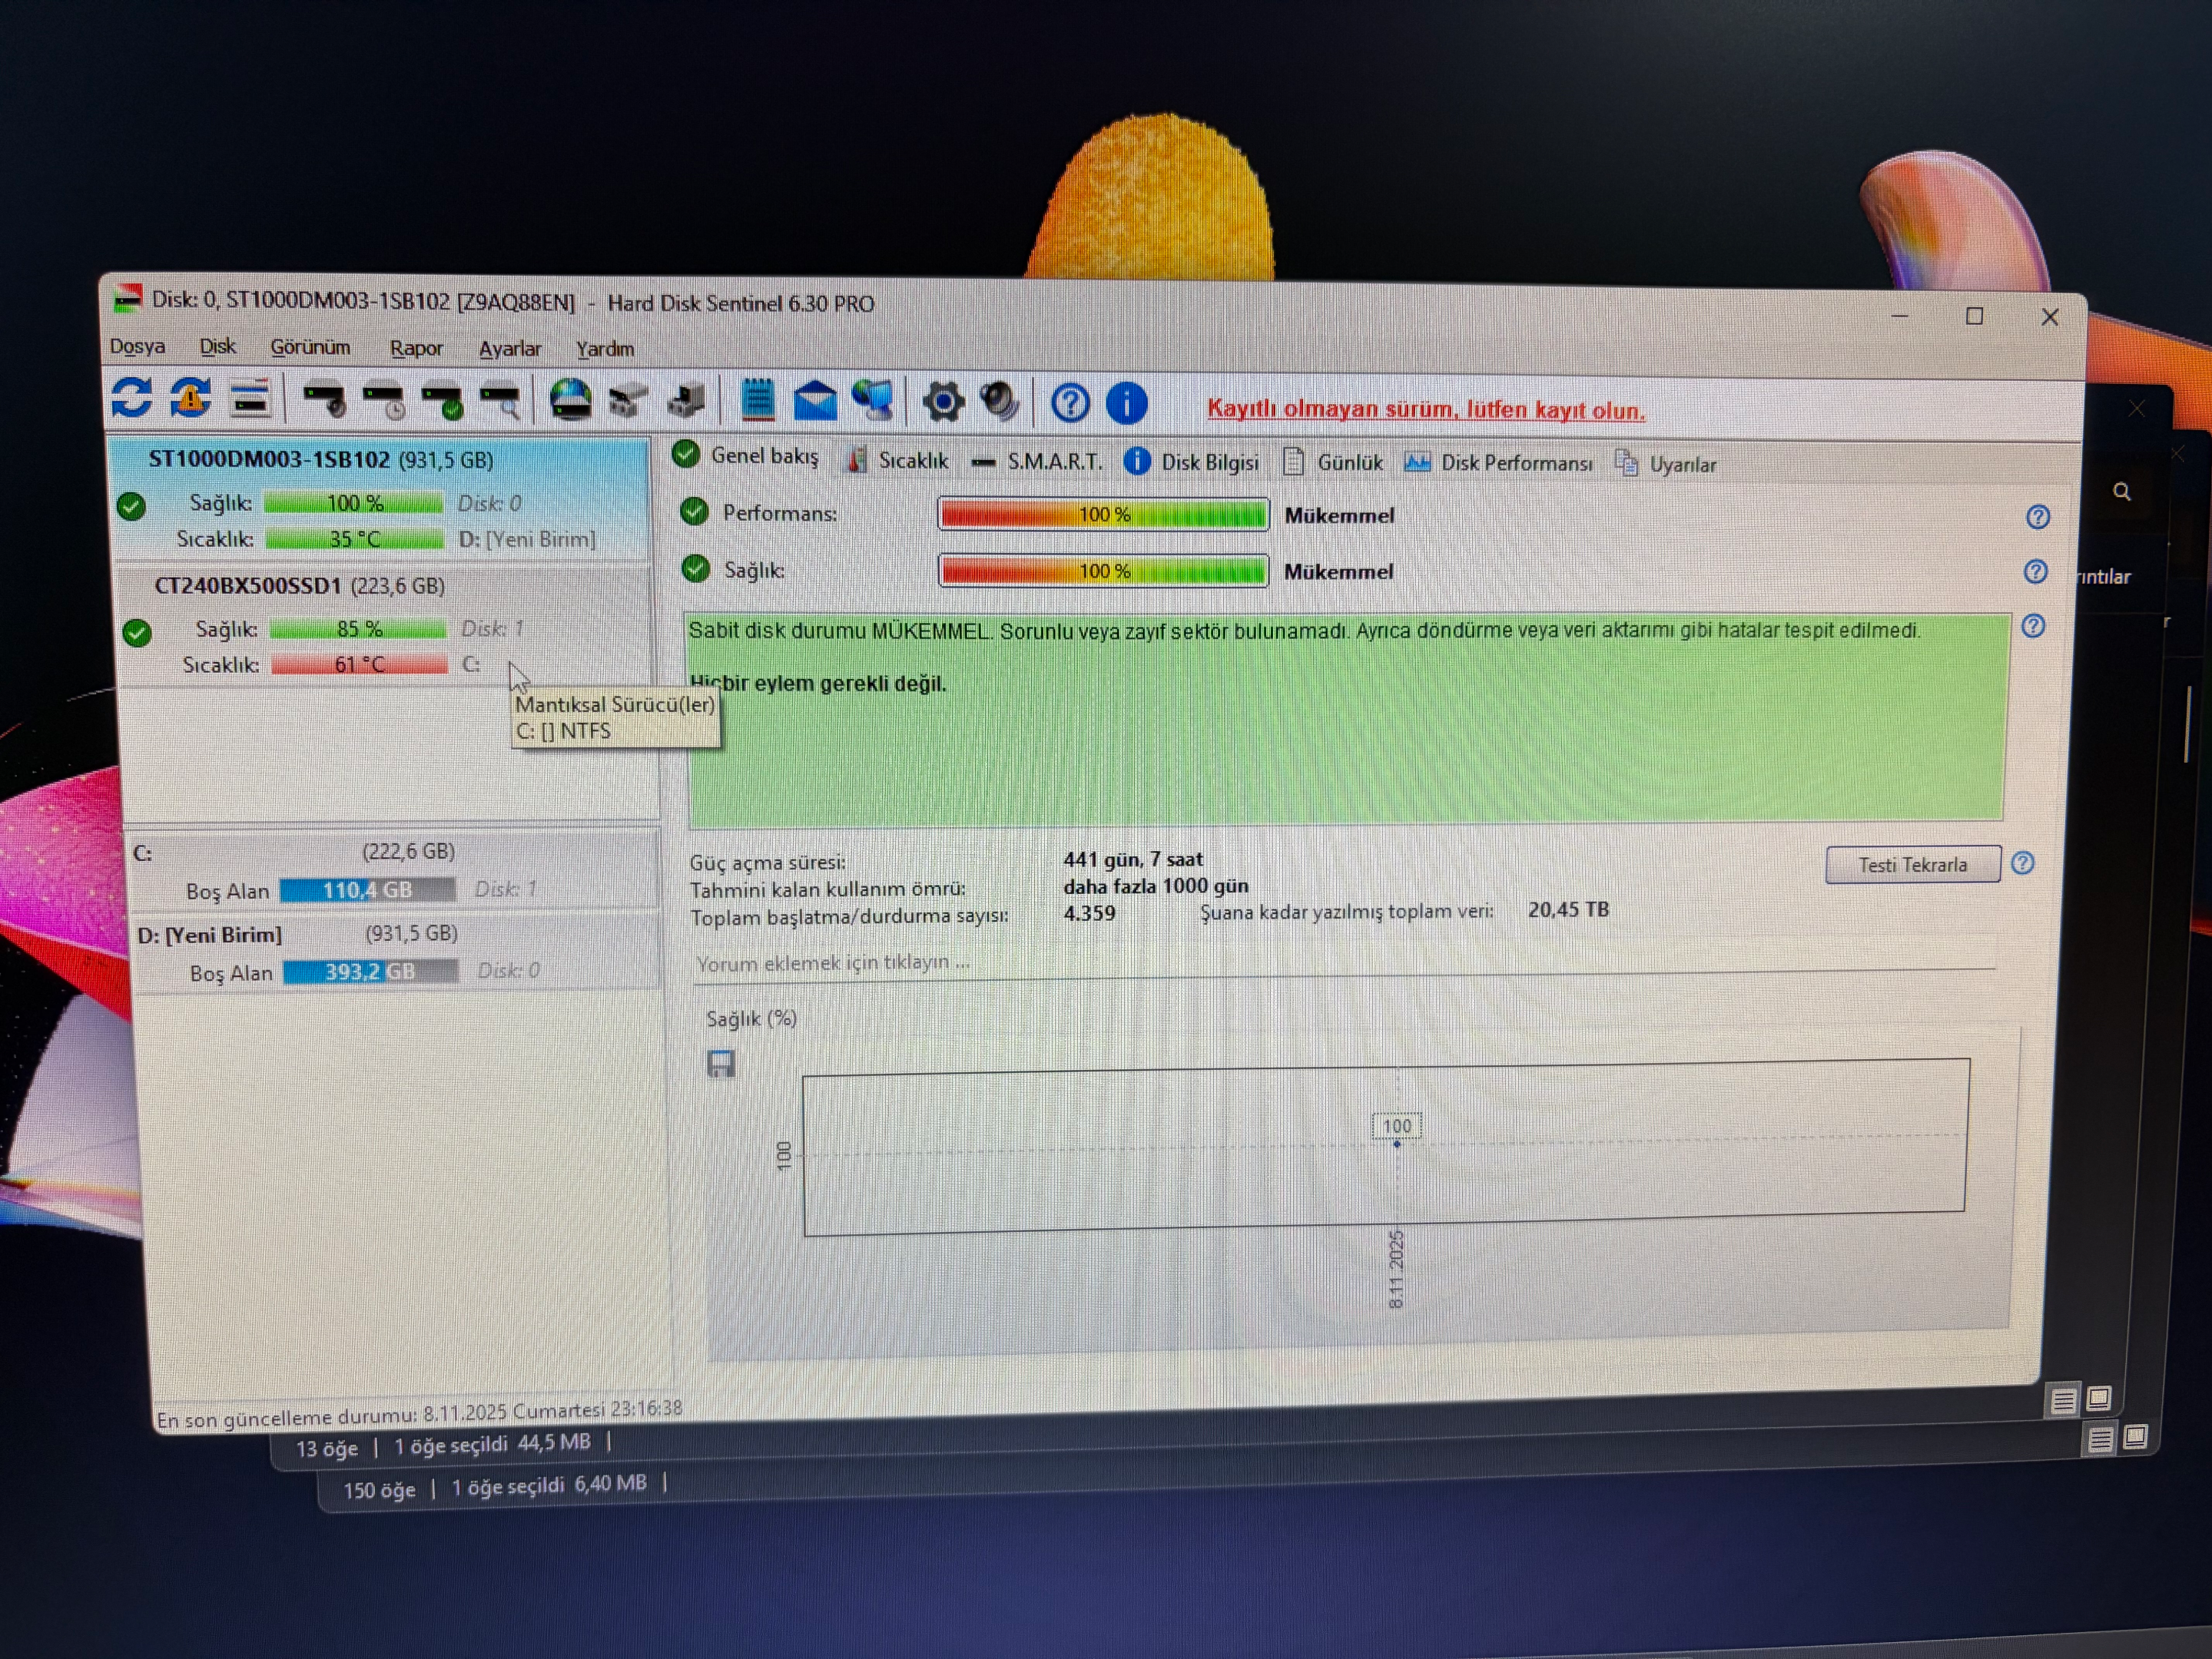
Task: Select the ST1000DM003-1SB102 disk entry
Action: click(380, 500)
